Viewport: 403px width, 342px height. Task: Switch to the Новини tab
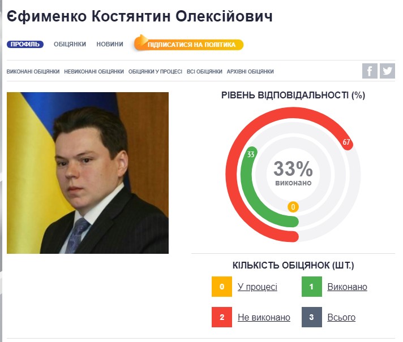coord(110,44)
